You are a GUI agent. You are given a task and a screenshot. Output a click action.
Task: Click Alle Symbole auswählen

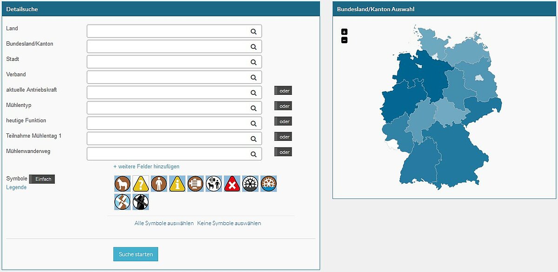pos(164,223)
